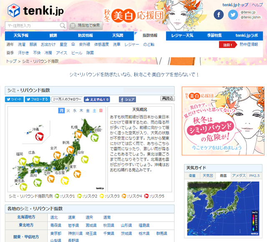Open the 天気予報 navigation tab
The width and height of the screenshot is (267, 242).
pyautogui.click(x=21, y=35)
